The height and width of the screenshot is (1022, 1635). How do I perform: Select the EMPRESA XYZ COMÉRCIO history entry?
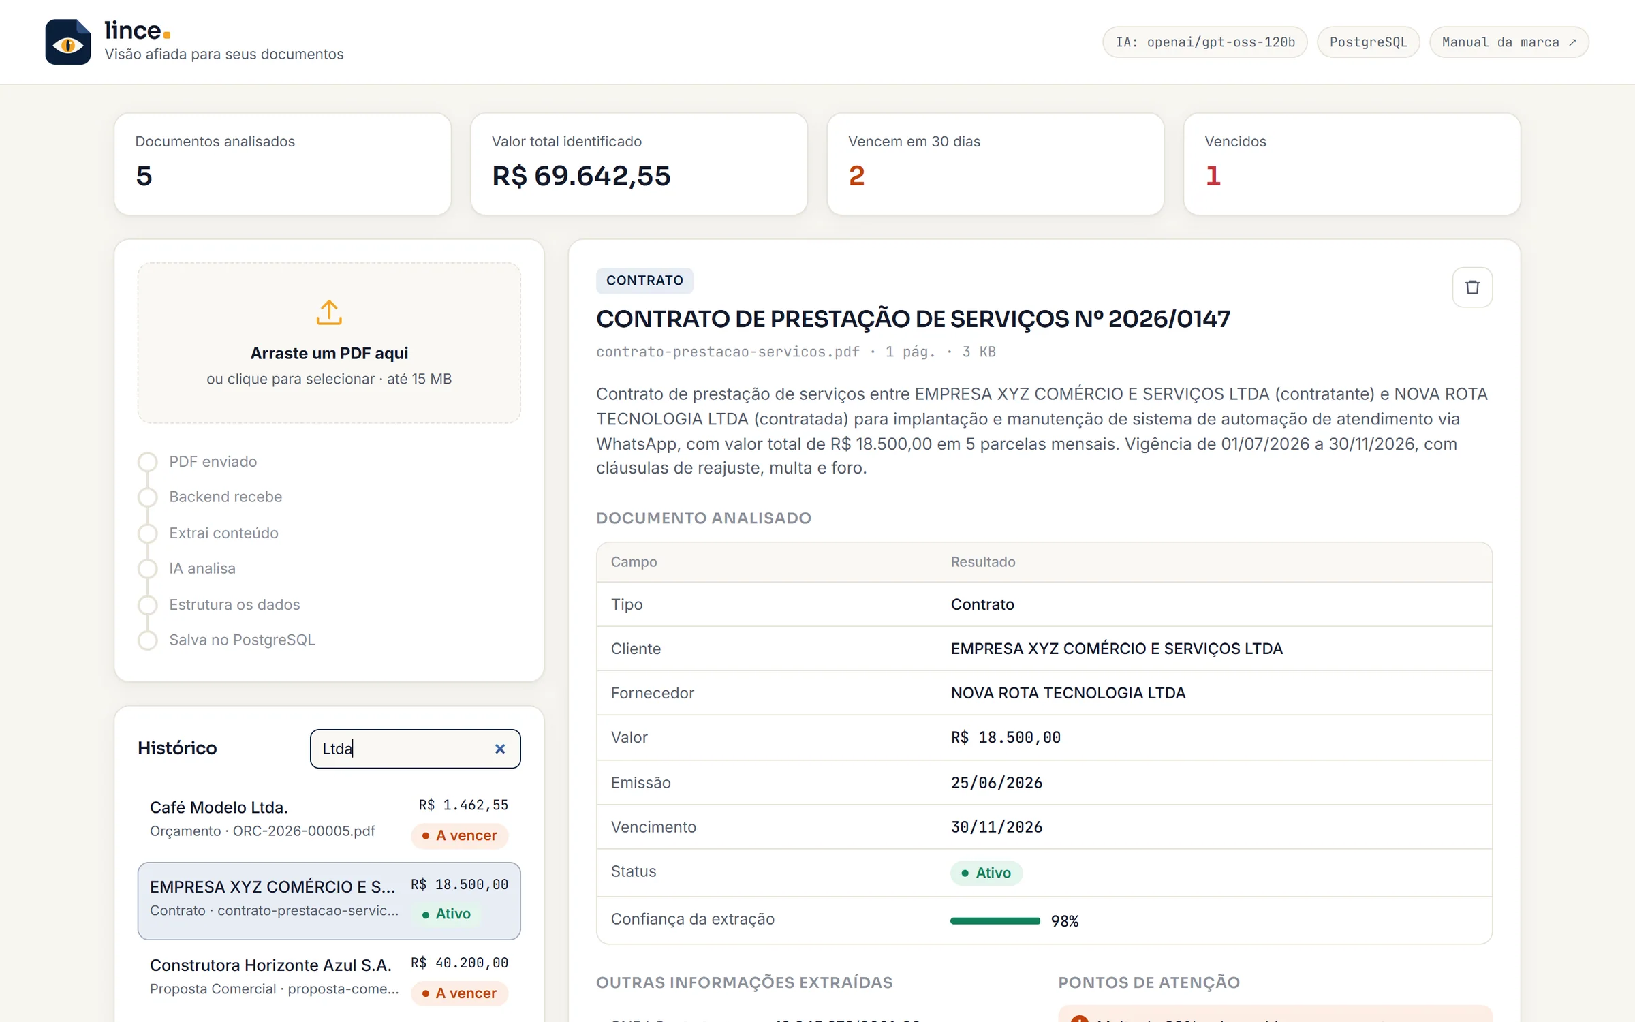[329, 901]
